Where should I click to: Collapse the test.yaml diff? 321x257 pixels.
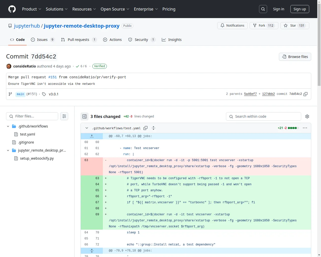[87, 128]
